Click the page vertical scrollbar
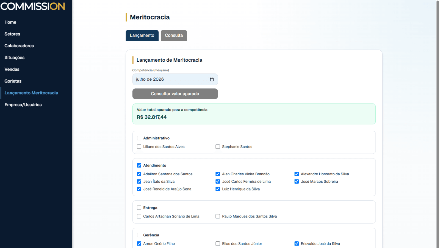The height and width of the screenshot is (248, 440). (x=438, y=124)
